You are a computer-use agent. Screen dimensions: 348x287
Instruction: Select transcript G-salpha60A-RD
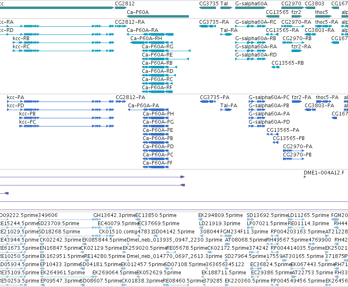point(256,55)
